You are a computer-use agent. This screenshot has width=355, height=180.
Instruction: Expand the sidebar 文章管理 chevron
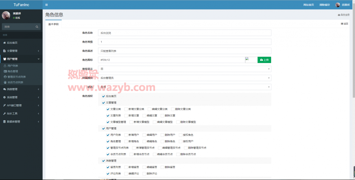[38, 51]
